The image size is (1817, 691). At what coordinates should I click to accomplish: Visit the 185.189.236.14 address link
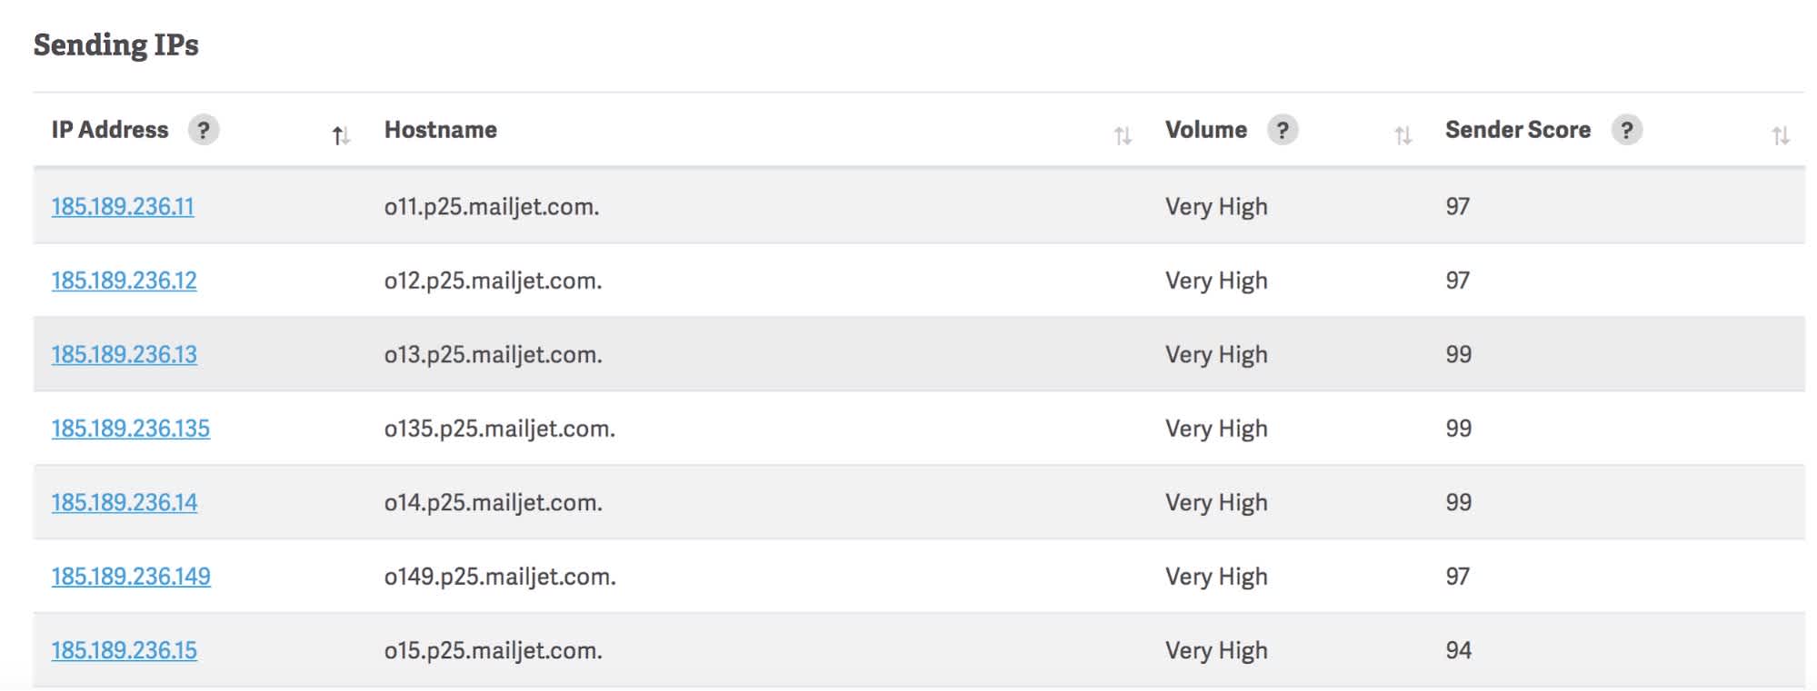tap(124, 502)
